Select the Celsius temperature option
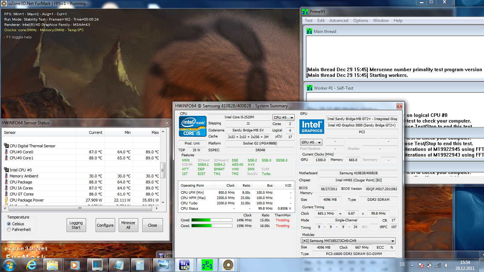This screenshot has height=272, width=484. [9, 224]
